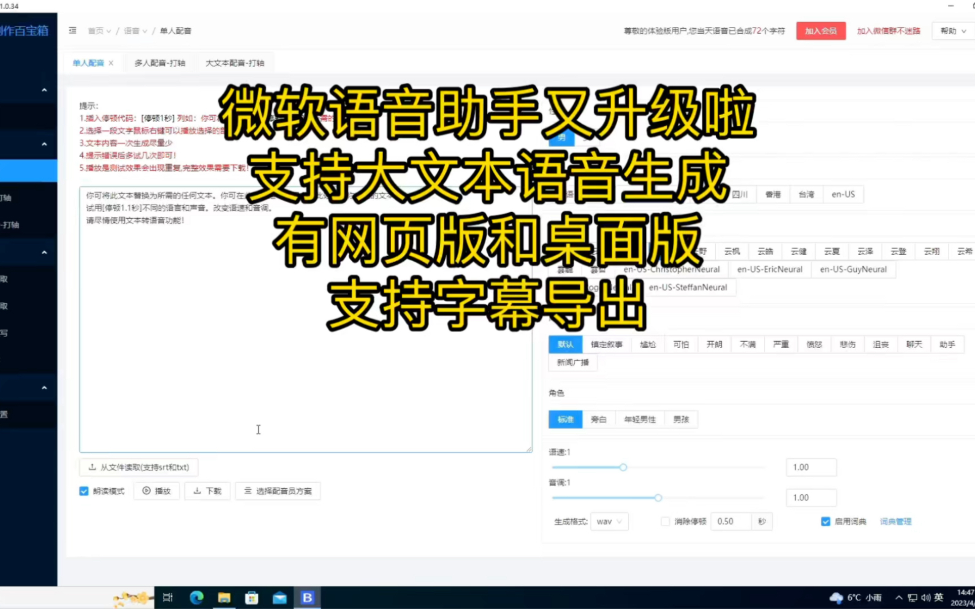
Task: Open network settings from the tray icon
Action: [912, 597]
